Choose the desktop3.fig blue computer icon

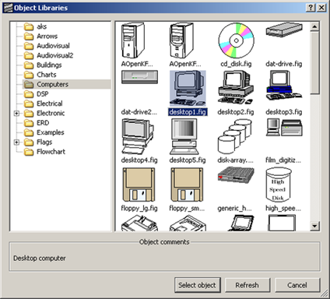284,86
